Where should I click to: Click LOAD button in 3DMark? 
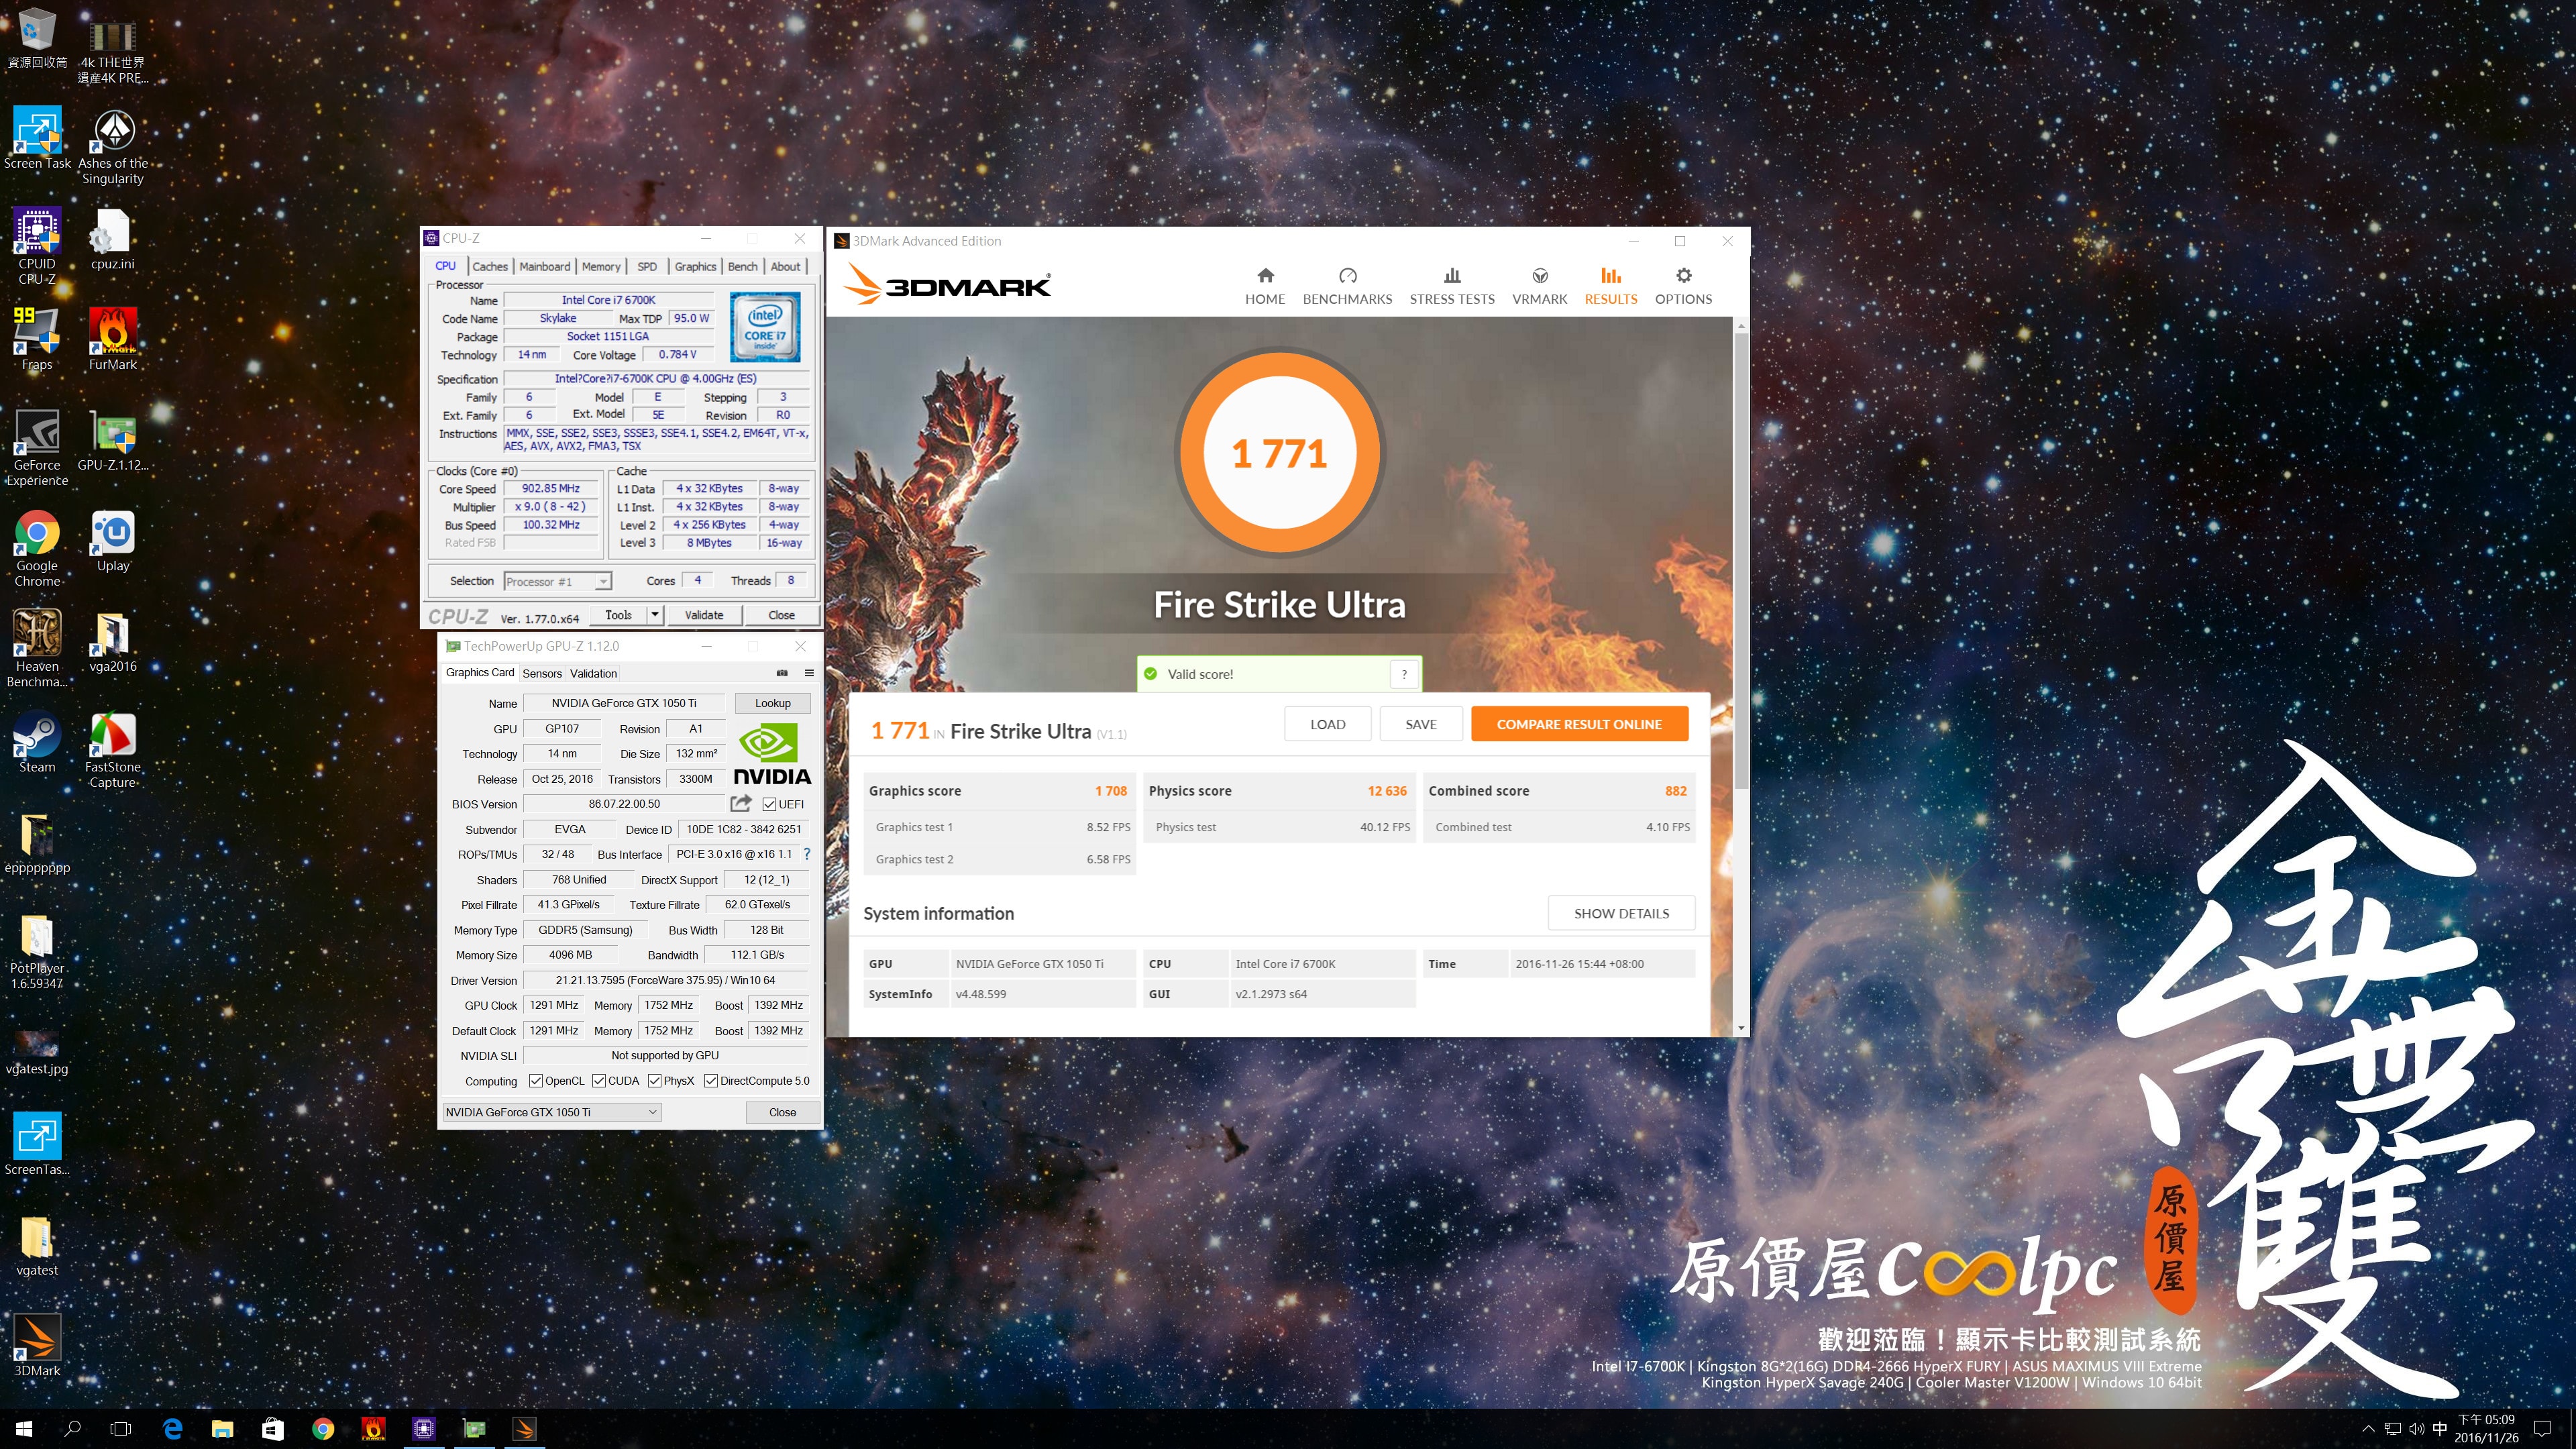pyautogui.click(x=1327, y=724)
